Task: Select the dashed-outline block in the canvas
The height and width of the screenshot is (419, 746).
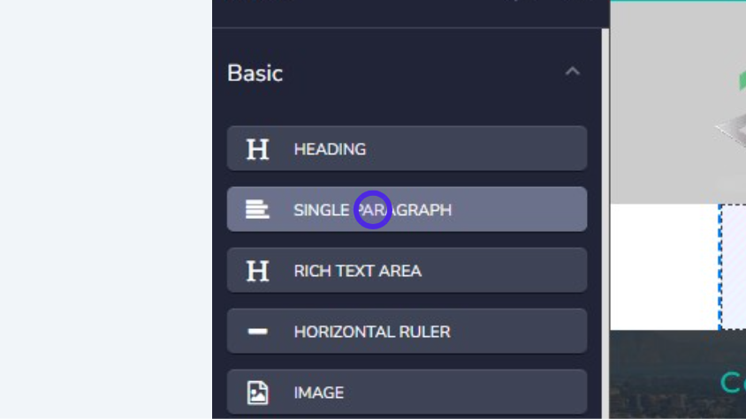Action: pos(734,266)
